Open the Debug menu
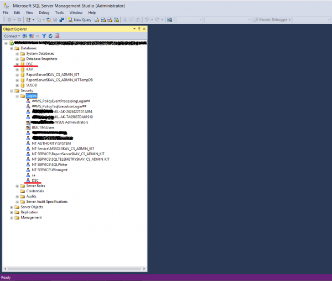This screenshot has height=281, width=332. (44, 12)
